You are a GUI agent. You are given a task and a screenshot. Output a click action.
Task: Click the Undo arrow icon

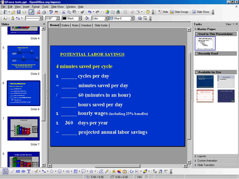tap(90, 12)
